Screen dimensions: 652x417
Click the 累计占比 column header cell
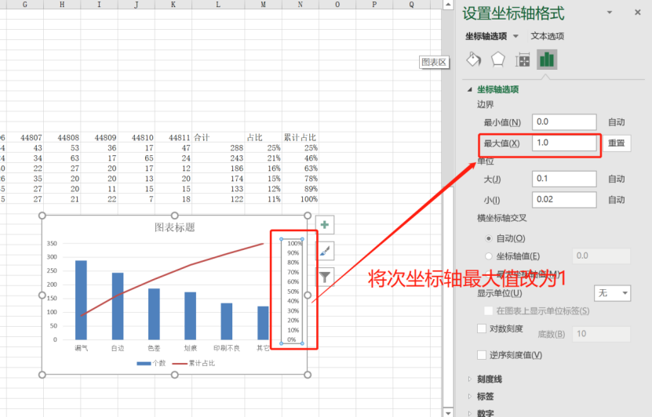point(301,137)
